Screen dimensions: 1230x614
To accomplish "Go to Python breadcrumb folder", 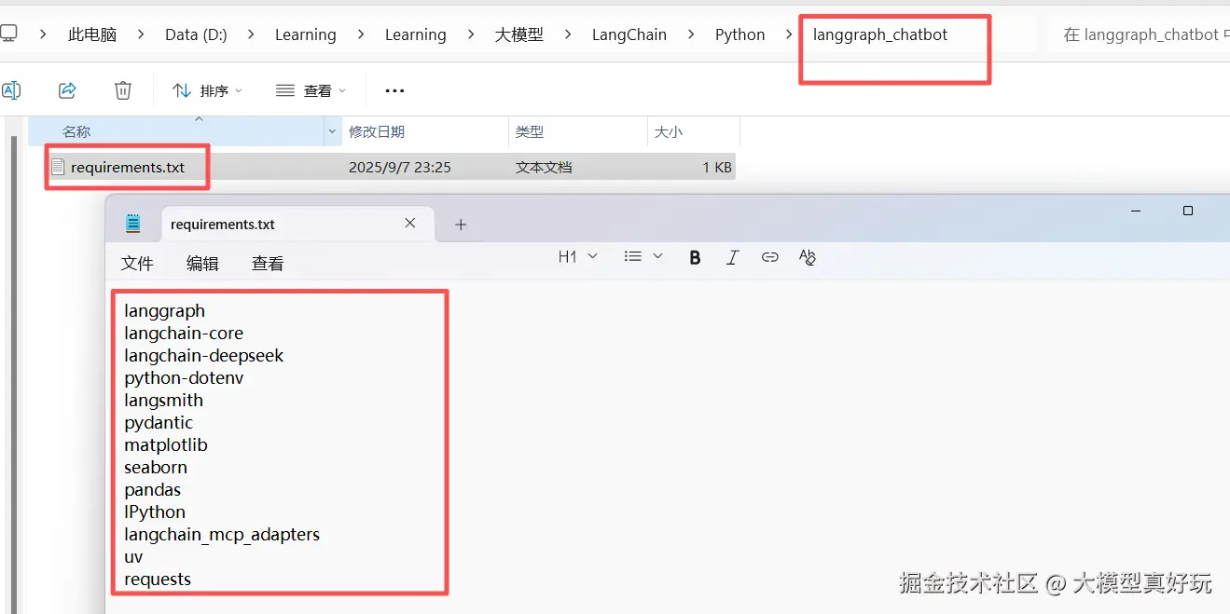I will point(739,35).
